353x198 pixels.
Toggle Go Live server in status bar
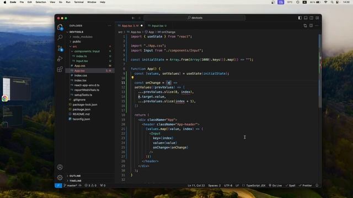tap(275, 185)
